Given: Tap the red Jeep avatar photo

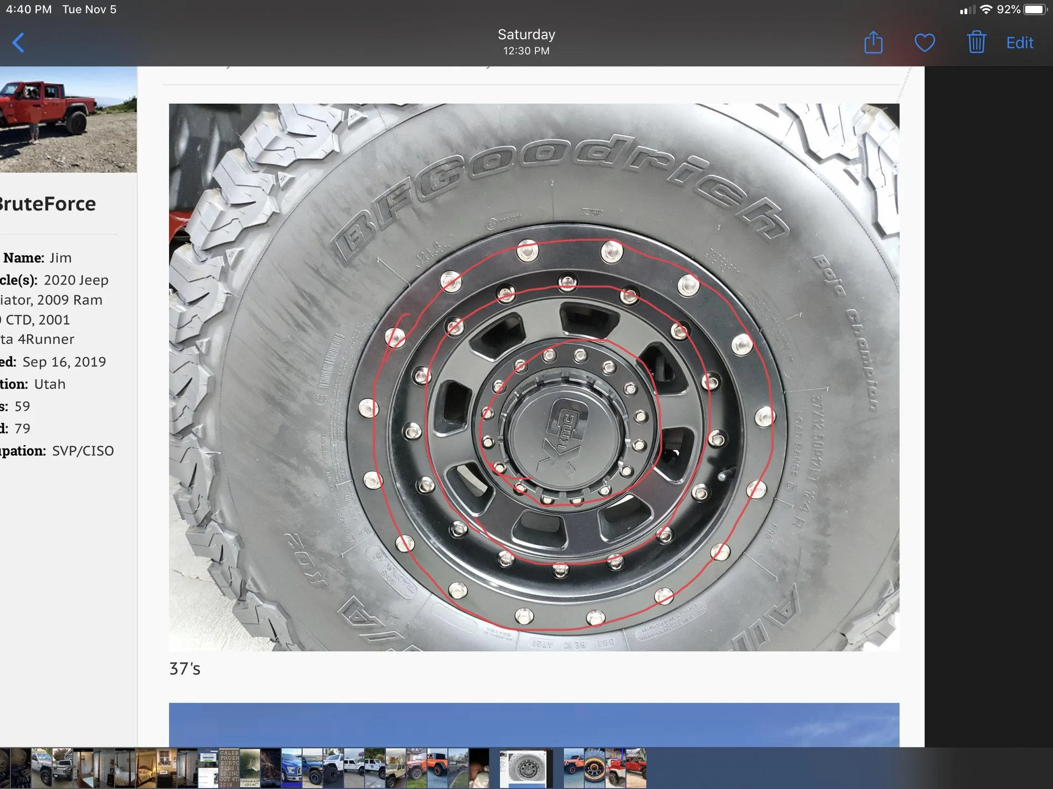Looking at the screenshot, I should coord(68,120).
